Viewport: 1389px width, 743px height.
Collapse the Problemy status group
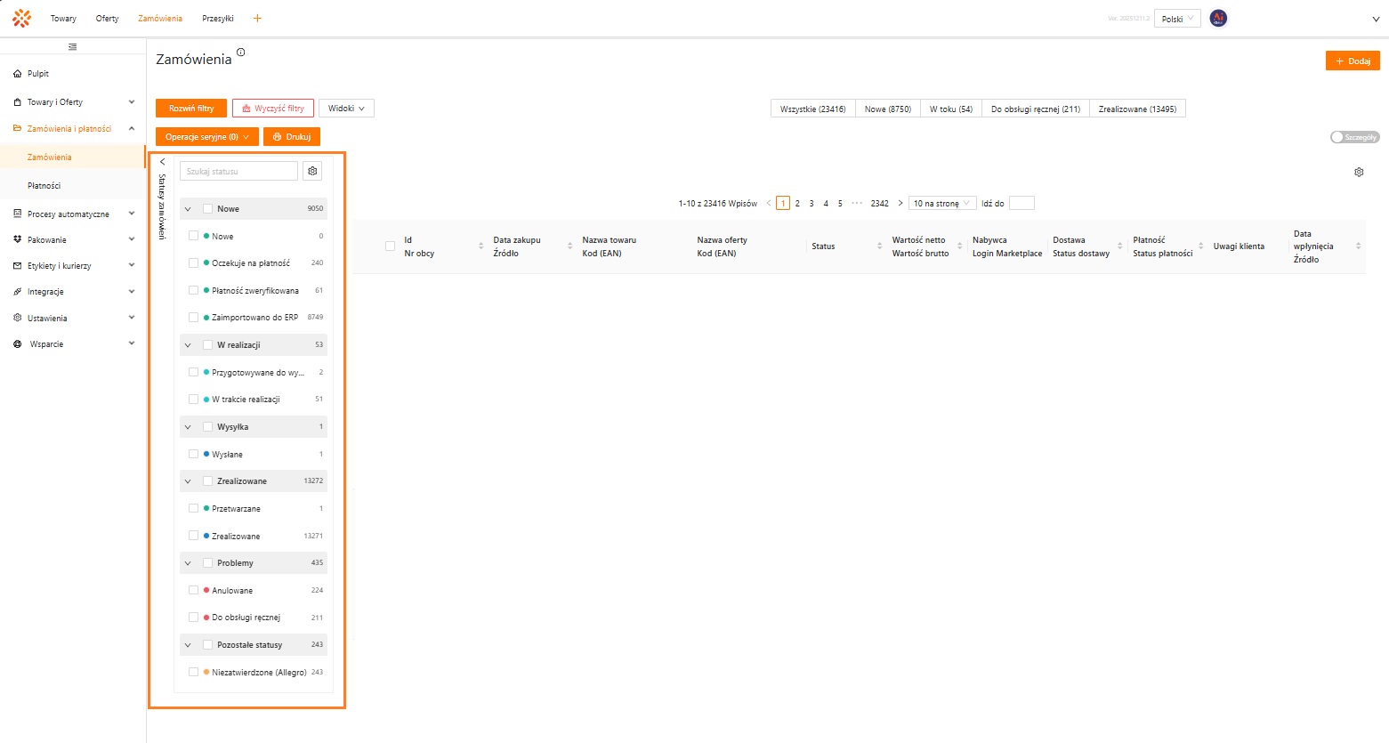point(188,563)
